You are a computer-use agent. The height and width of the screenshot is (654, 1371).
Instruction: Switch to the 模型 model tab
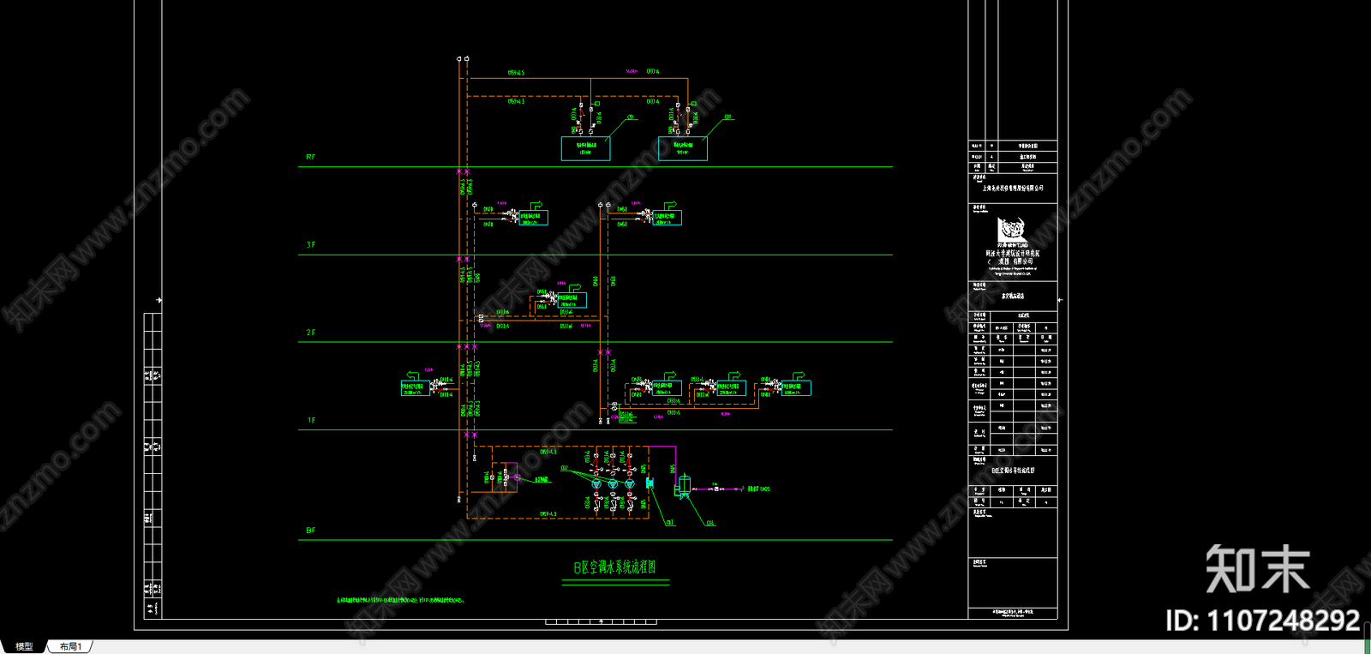(x=24, y=646)
